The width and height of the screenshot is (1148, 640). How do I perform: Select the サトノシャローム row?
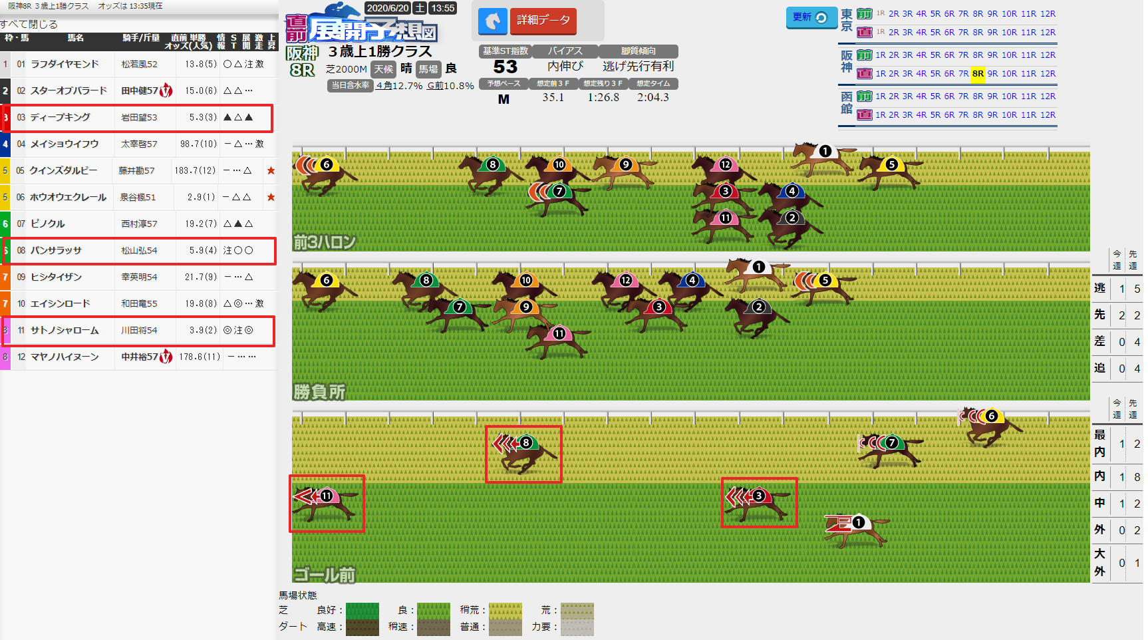point(138,331)
